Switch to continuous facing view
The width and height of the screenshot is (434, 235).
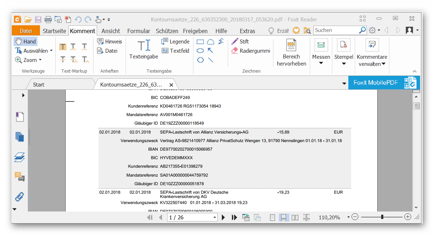pos(306,217)
